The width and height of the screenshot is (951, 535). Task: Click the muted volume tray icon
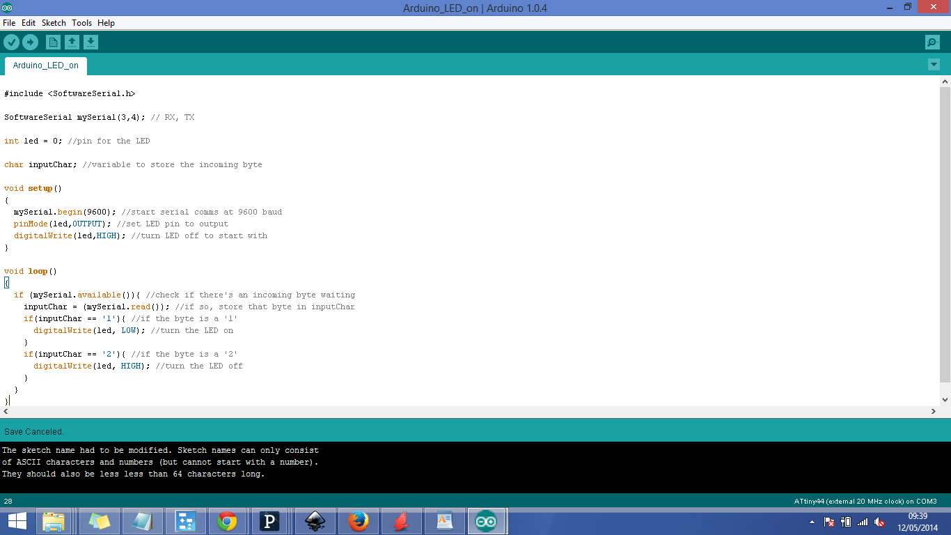click(x=879, y=522)
